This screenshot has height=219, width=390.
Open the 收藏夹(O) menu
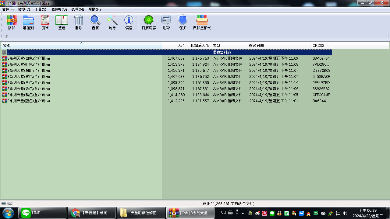(x=59, y=9)
